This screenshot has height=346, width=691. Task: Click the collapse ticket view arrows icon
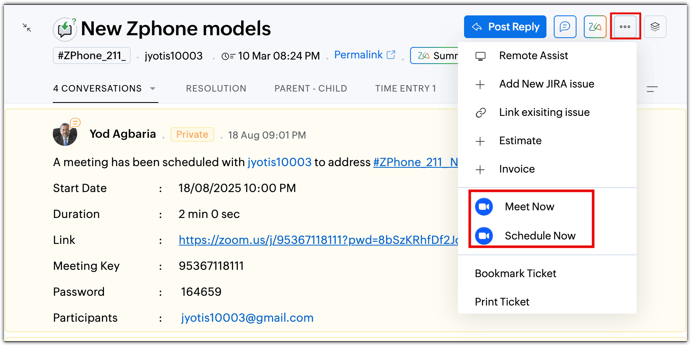(x=27, y=28)
